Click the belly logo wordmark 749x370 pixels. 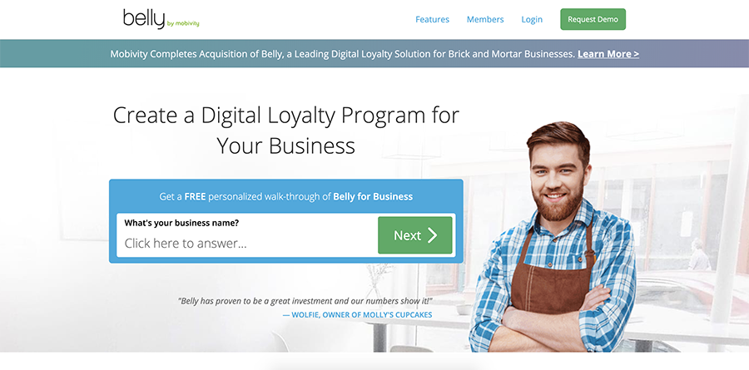tap(144, 19)
